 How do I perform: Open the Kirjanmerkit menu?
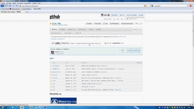tap(28, 3)
